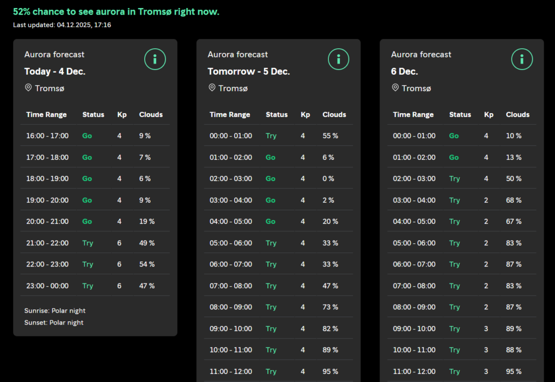Click the Go status for 18:00 - 19:00 today
Screen dimensions: 555x382
(x=87, y=178)
